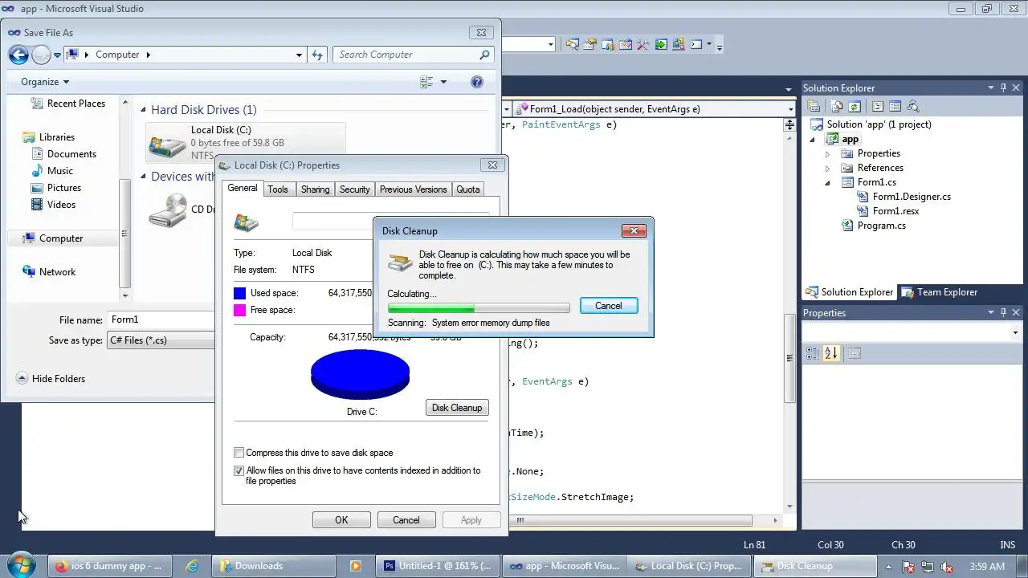Click the Disk Cleanup button
The width and height of the screenshot is (1028, 578).
click(457, 408)
